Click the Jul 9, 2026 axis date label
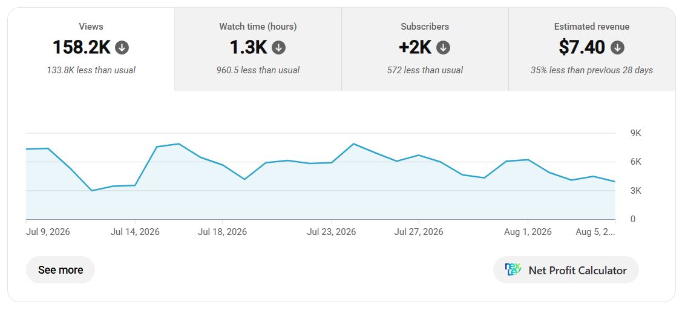This screenshot has width=685, height=310. 48,232
